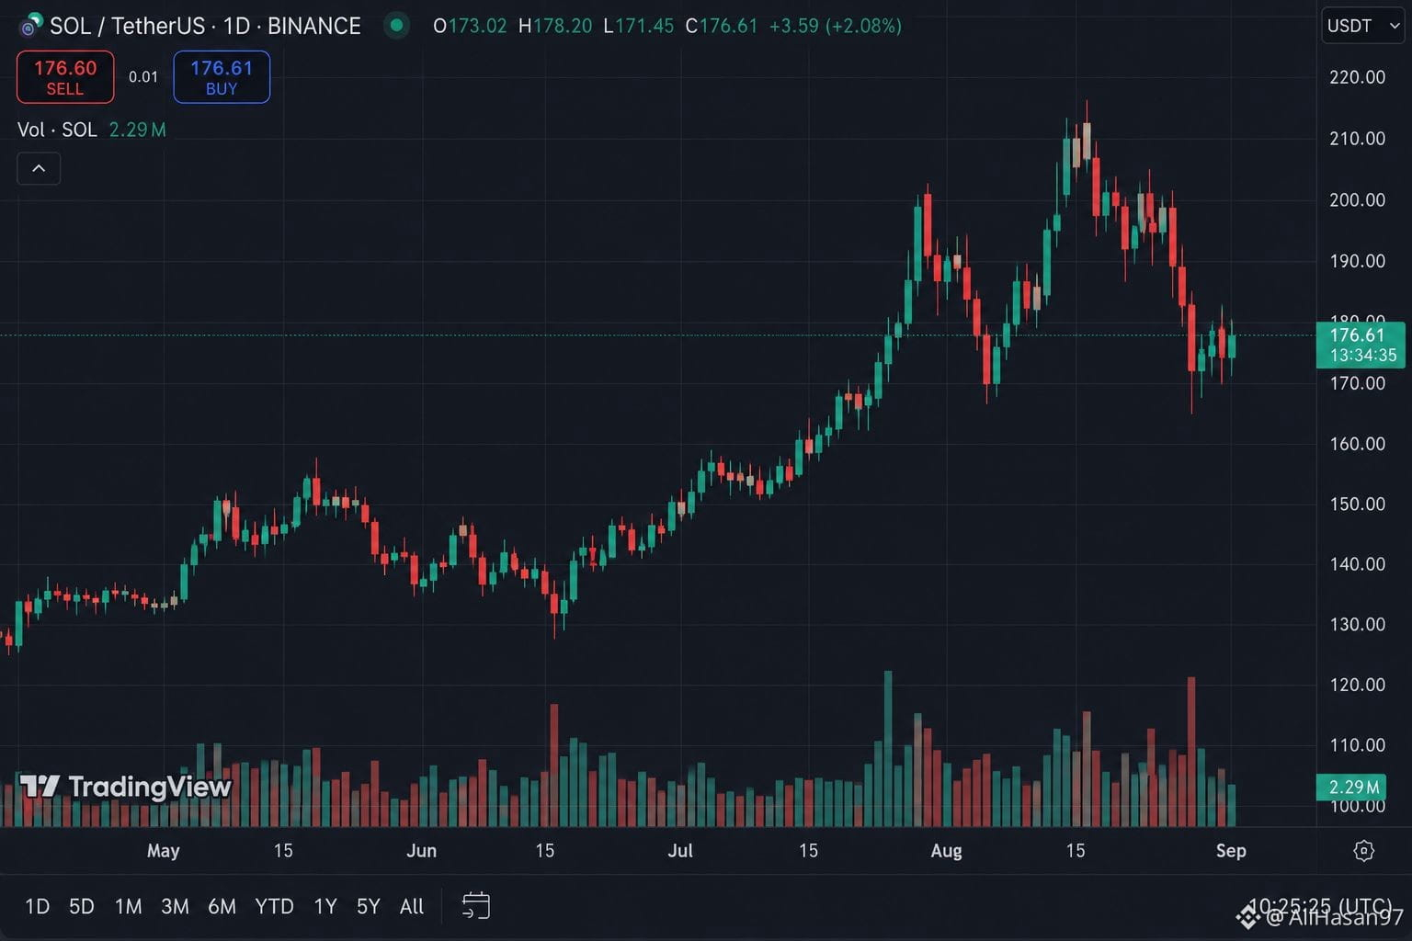
Task: Click the high value H178.20
Action: pos(555,26)
